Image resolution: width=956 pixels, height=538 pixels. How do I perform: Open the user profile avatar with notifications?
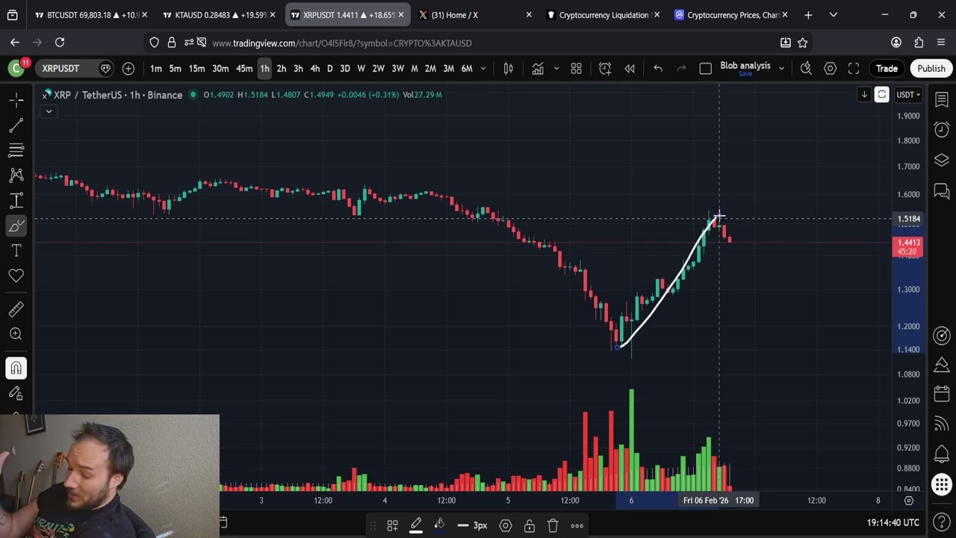point(16,68)
